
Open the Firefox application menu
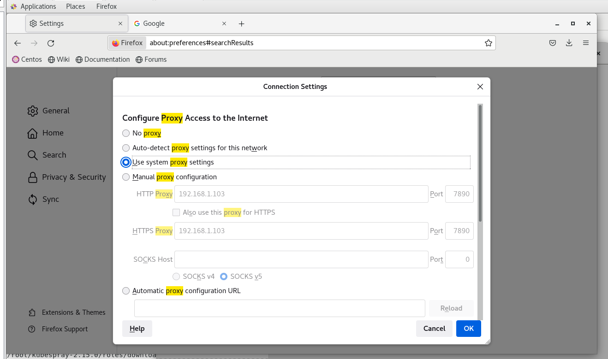pos(586,43)
